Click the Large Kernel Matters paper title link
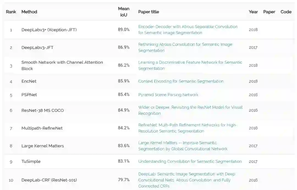 click(183, 146)
